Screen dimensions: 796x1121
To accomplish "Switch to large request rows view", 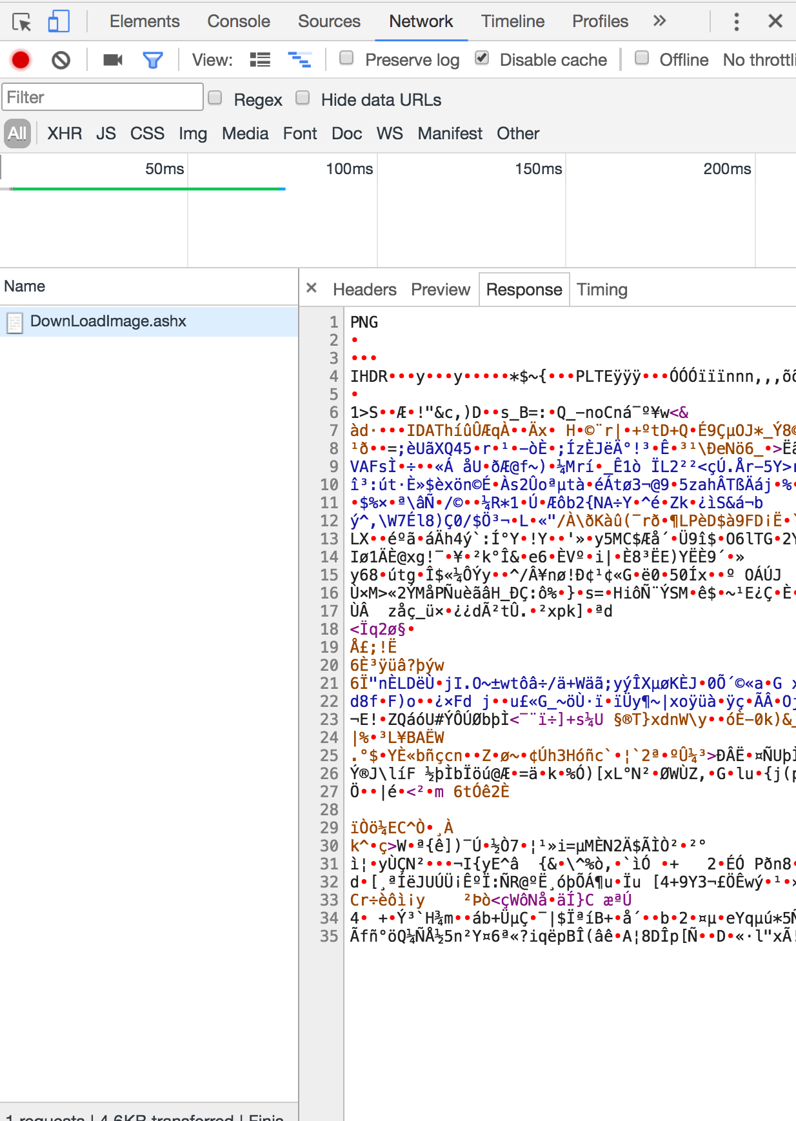I will (x=260, y=60).
